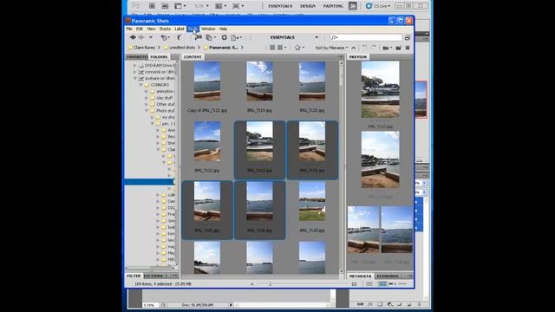The width and height of the screenshot is (555, 312).
Task: Click the highlighted content view mode icon
Action: pos(382,284)
